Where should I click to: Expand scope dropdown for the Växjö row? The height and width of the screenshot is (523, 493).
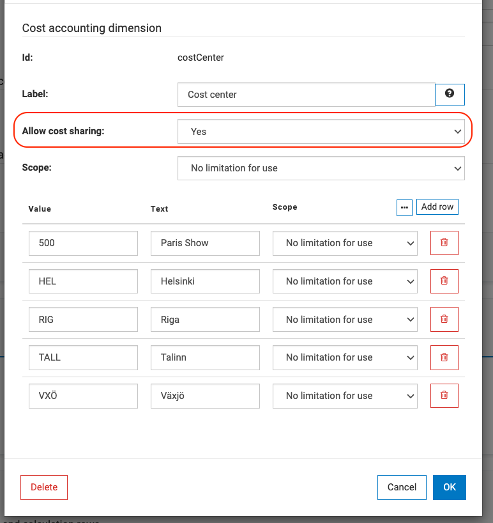click(x=345, y=396)
